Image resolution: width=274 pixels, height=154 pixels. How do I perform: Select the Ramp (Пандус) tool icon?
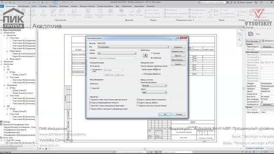tap(131, 11)
